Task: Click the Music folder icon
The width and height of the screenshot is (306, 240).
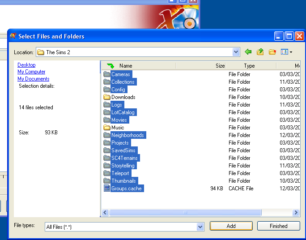Action: 106,128
